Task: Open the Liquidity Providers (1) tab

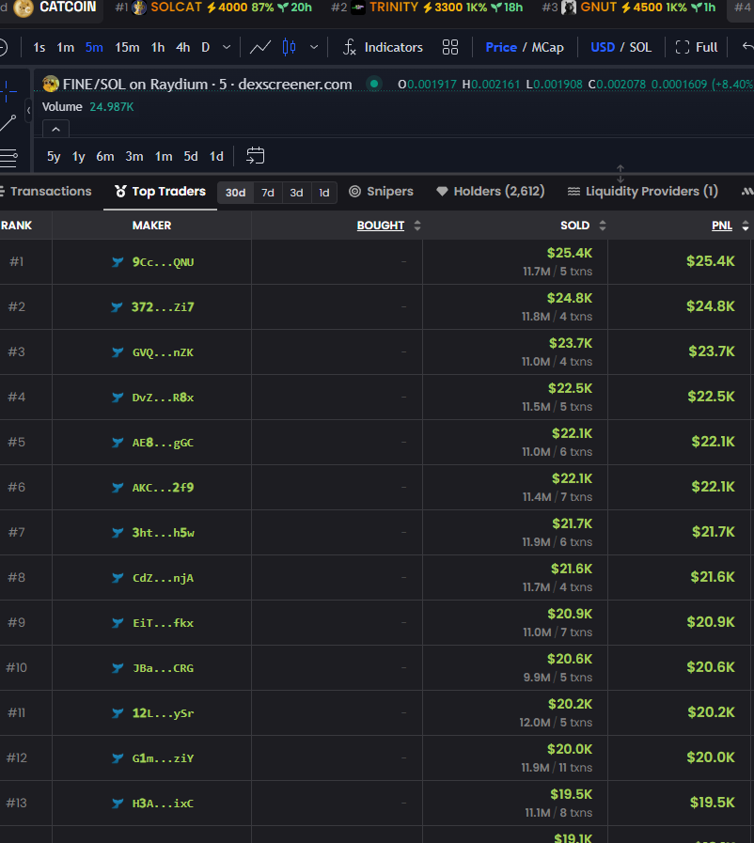Action: (x=643, y=192)
